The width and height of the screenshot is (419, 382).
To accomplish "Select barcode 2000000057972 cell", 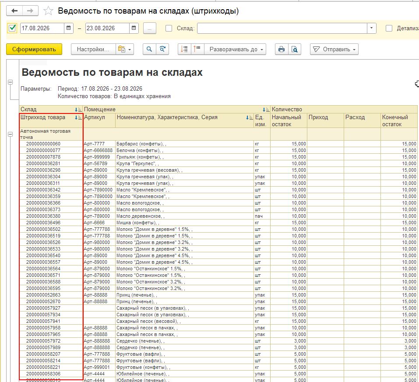I will coord(51,341).
